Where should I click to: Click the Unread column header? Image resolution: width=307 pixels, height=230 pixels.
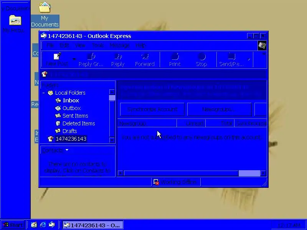pos(191,123)
